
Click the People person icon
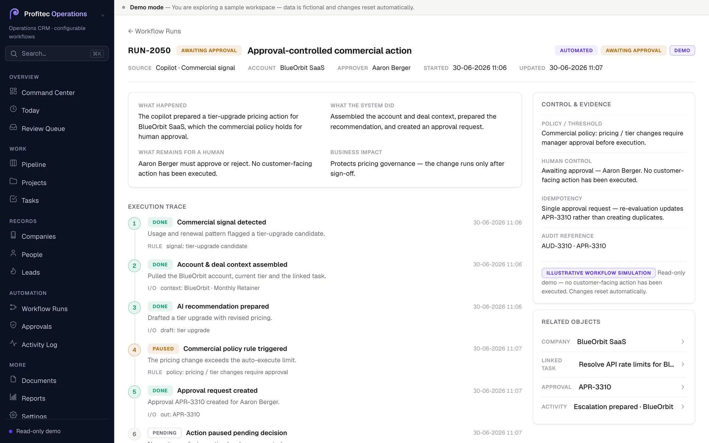point(13,253)
